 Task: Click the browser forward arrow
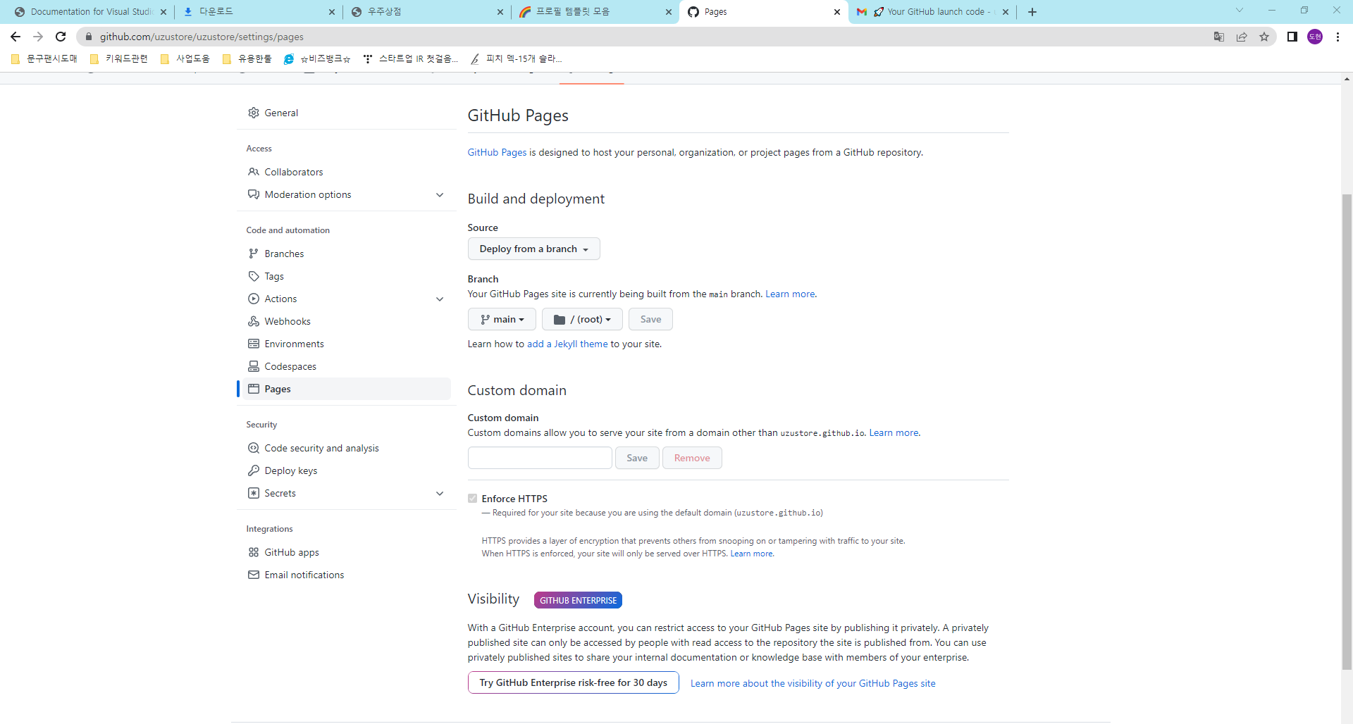point(38,37)
